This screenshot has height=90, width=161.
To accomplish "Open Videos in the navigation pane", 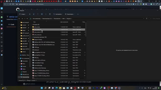I will click(x=24, y=69).
